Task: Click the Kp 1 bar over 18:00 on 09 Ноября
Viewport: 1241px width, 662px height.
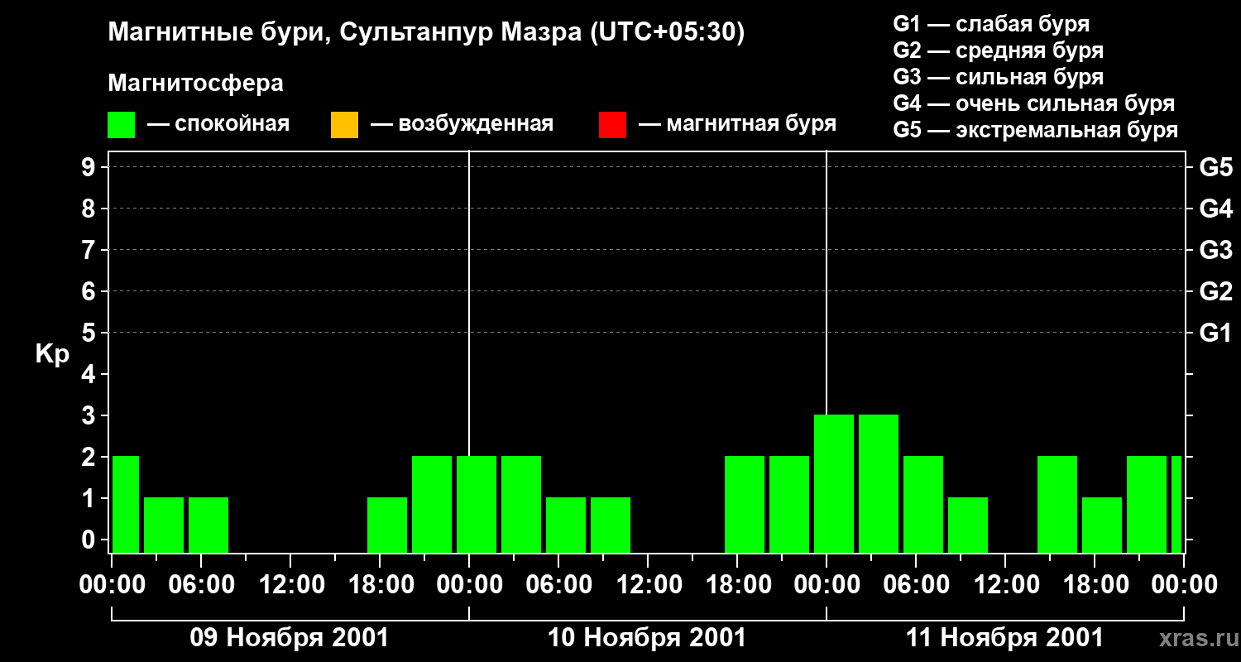Action: (387, 525)
